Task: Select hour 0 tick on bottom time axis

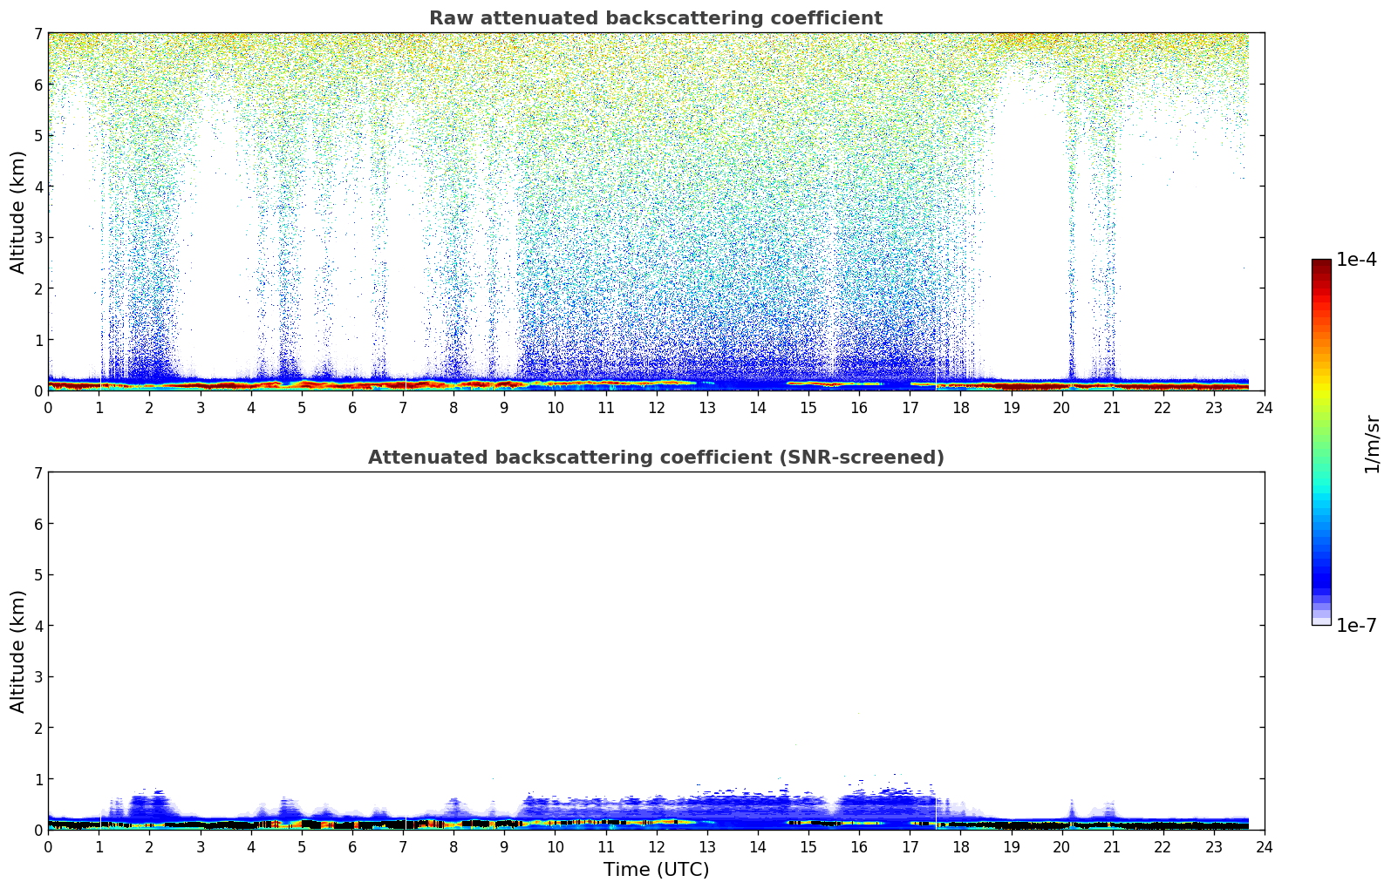Action: (48, 847)
